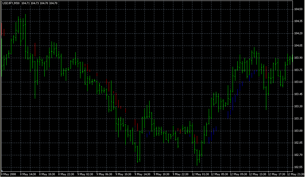Select the 12 May 17:30 time label
Viewport: 305px width, 177px height.
(x=276, y=174)
